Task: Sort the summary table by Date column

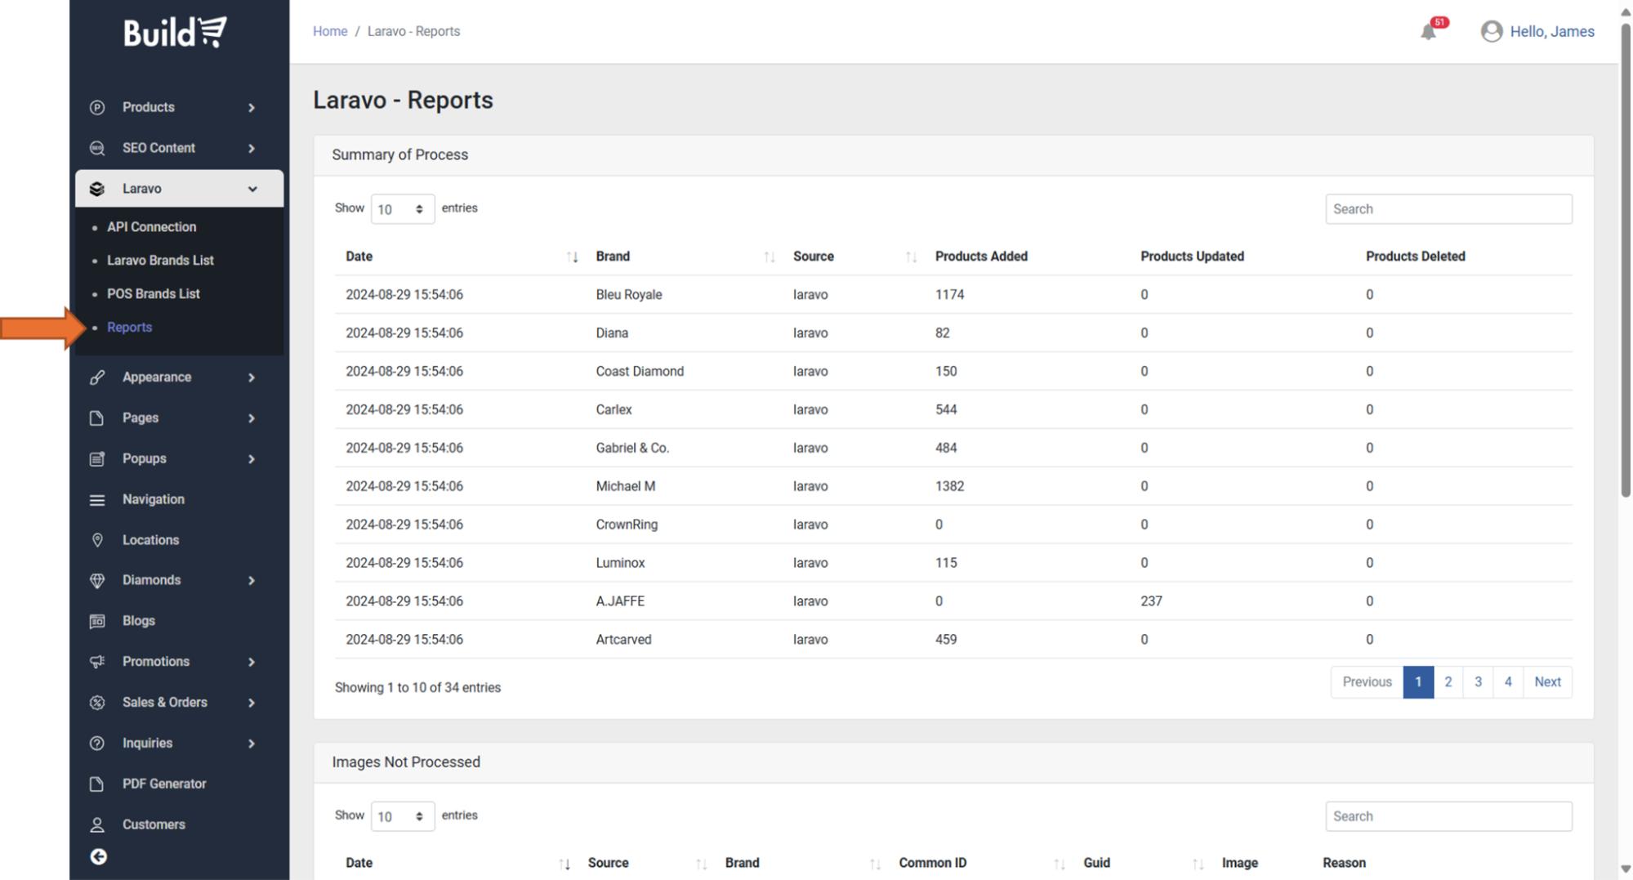Action: (572, 257)
